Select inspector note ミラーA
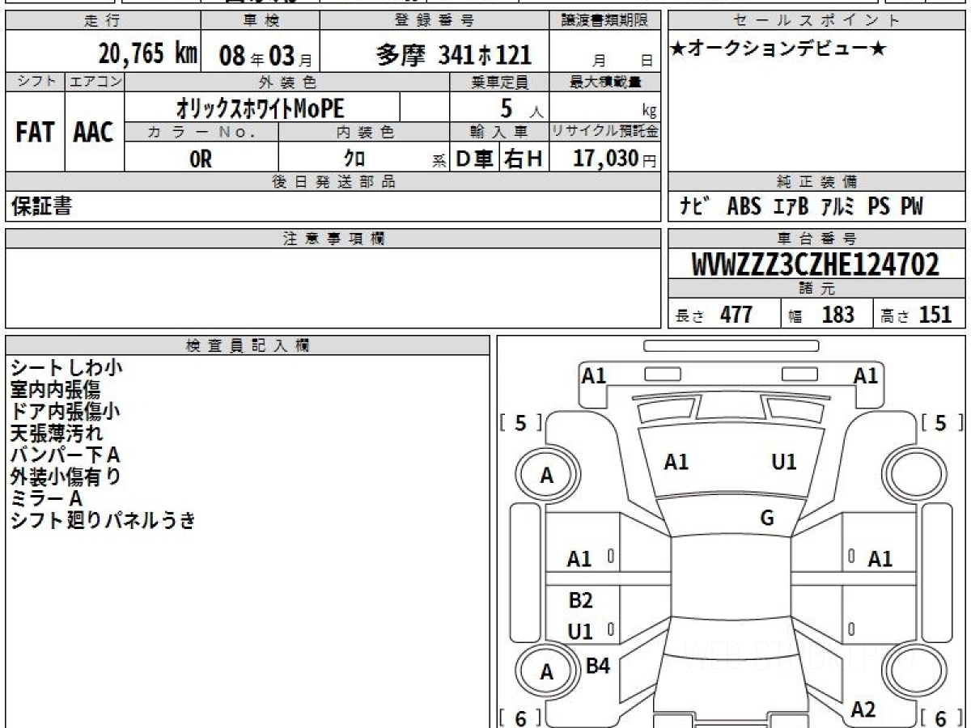 (46, 499)
